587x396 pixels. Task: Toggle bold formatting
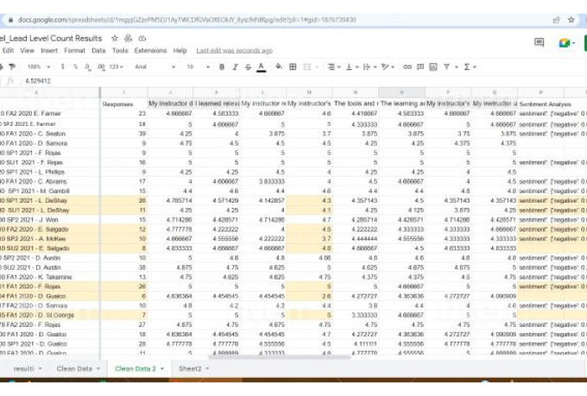pyautogui.click(x=222, y=66)
